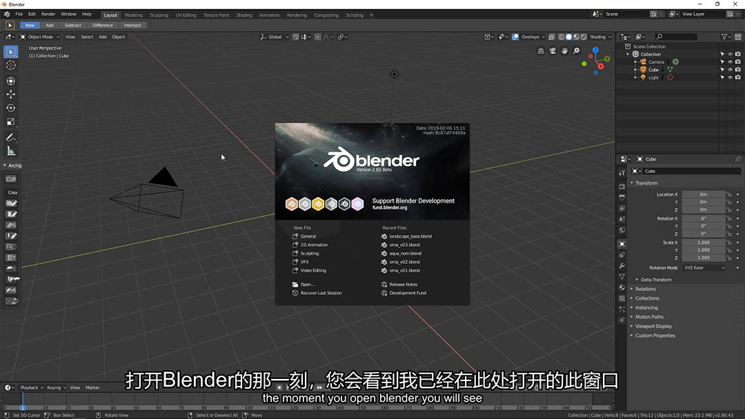This screenshot has width=745, height=419.
Task: Choose the Move tool in toolbar
Action: [11, 94]
